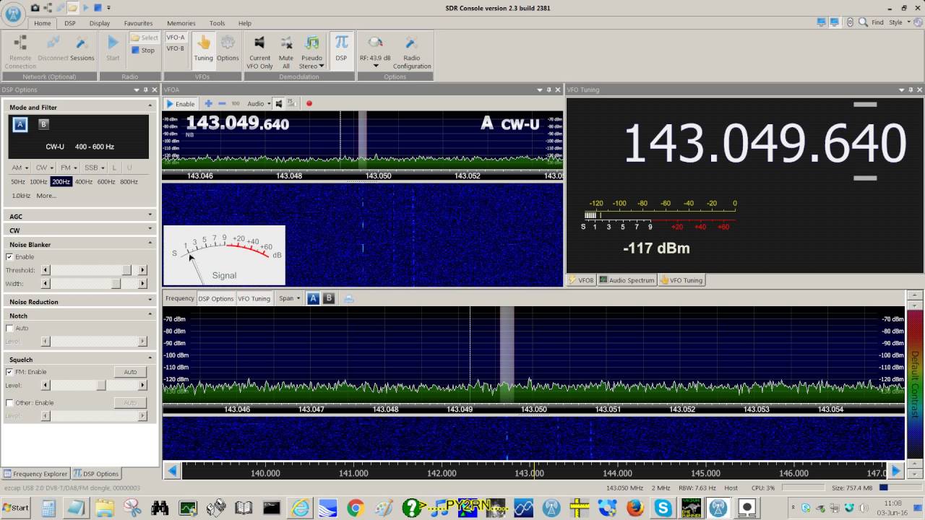Click Current VFO Only speaker icon
This screenshot has width=925, height=520.
[259, 43]
